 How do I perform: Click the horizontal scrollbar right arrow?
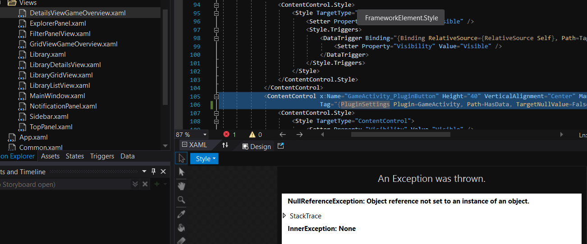pyautogui.click(x=562, y=134)
